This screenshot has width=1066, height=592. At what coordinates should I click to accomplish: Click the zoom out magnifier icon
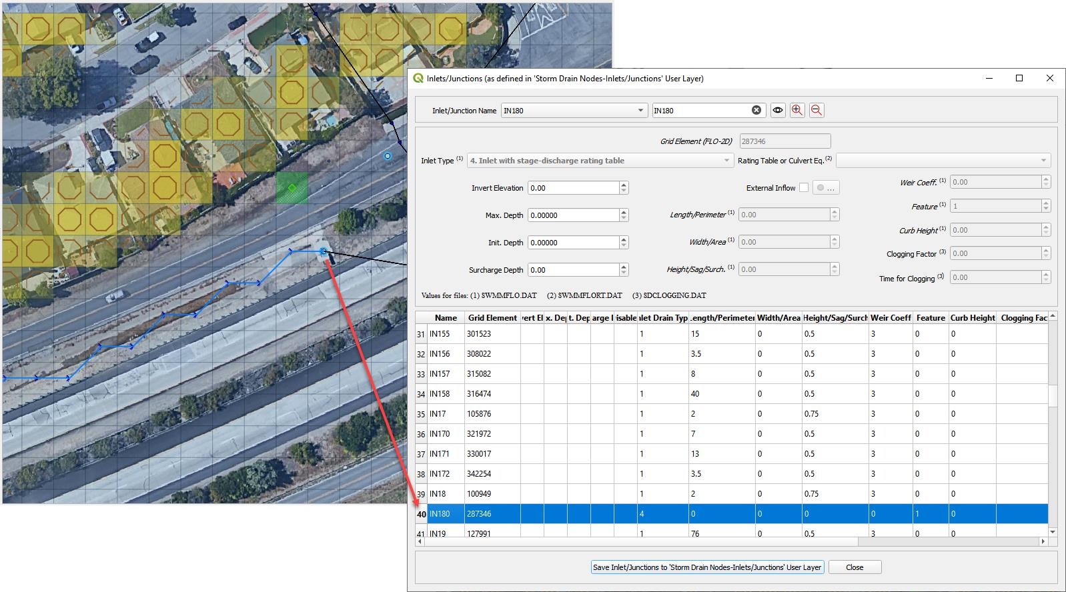click(817, 111)
